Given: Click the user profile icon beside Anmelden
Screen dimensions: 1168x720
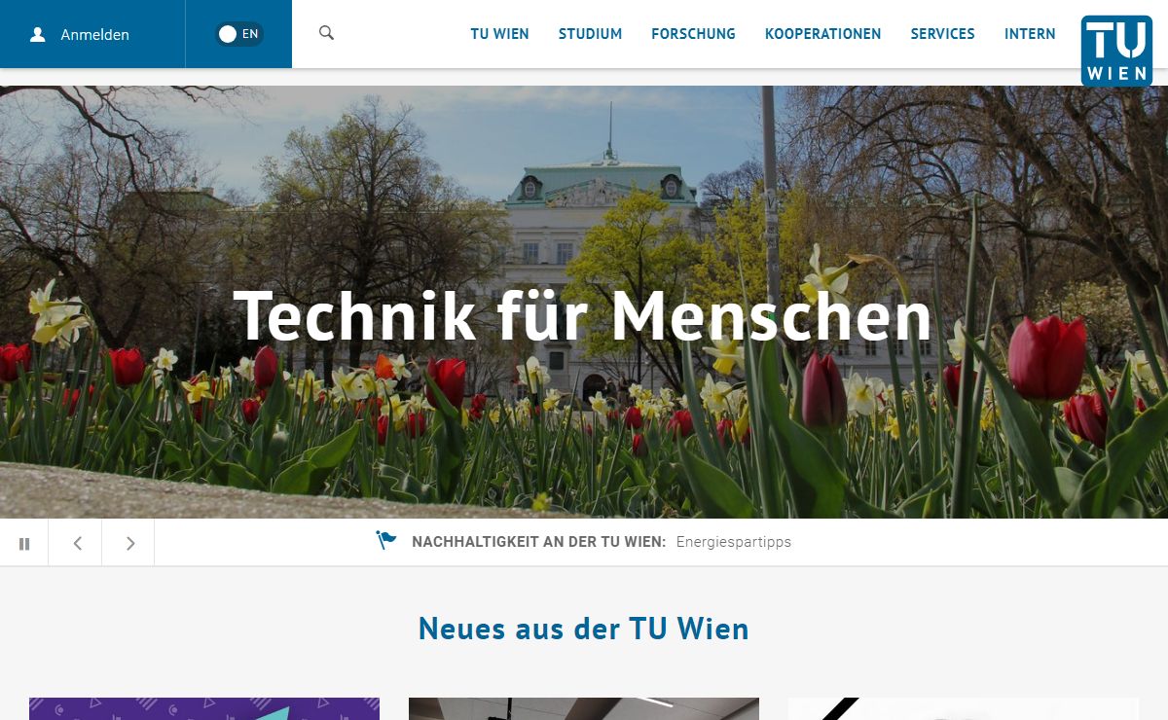Looking at the screenshot, I should [38, 34].
